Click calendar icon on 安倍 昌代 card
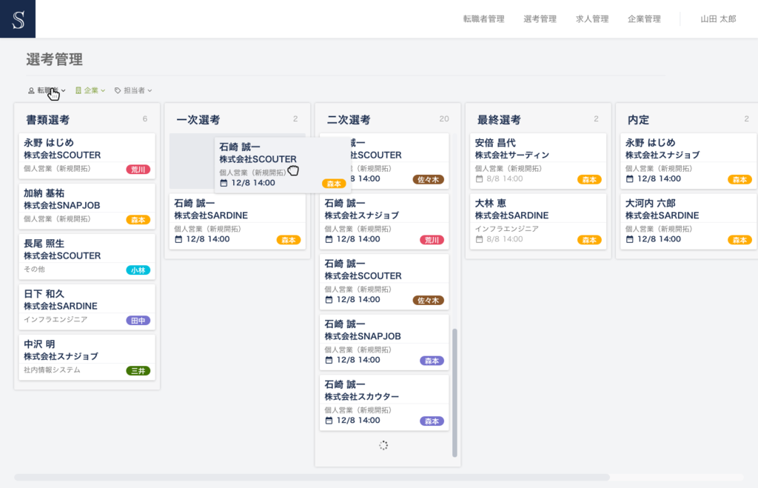Screen dimensions: 758x488 [x=479, y=179]
